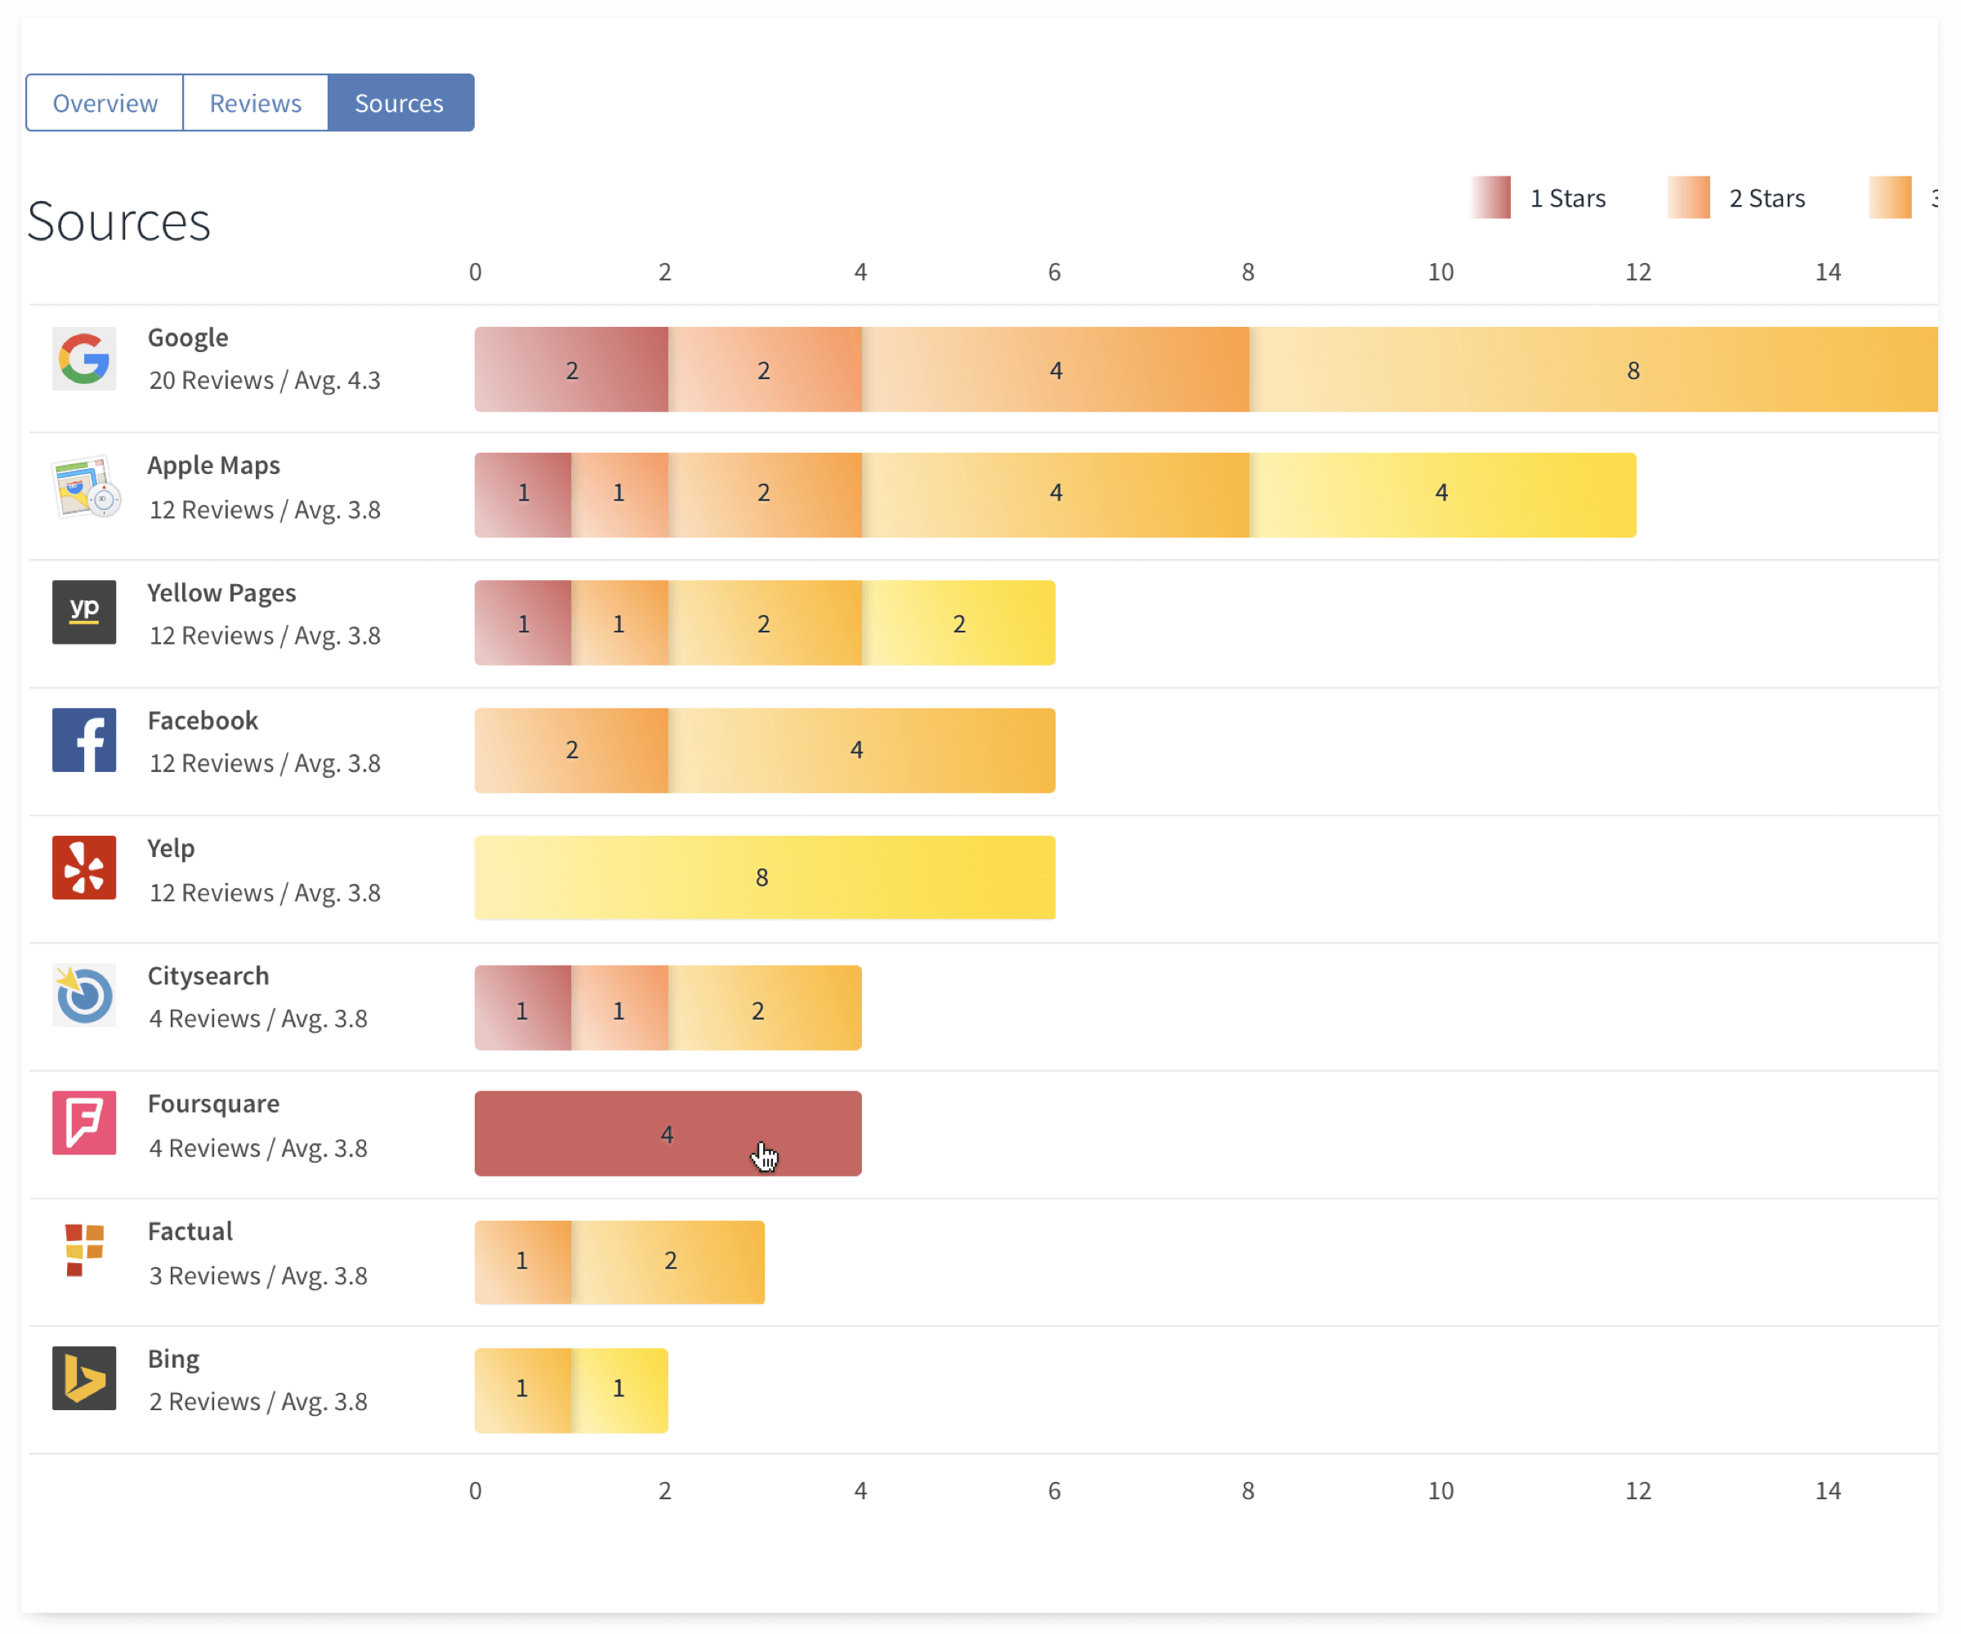The width and height of the screenshot is (1961, 1634).
Task: Toggle the 1 Stars legend swatch
Action: click(x=1491, y=198)
